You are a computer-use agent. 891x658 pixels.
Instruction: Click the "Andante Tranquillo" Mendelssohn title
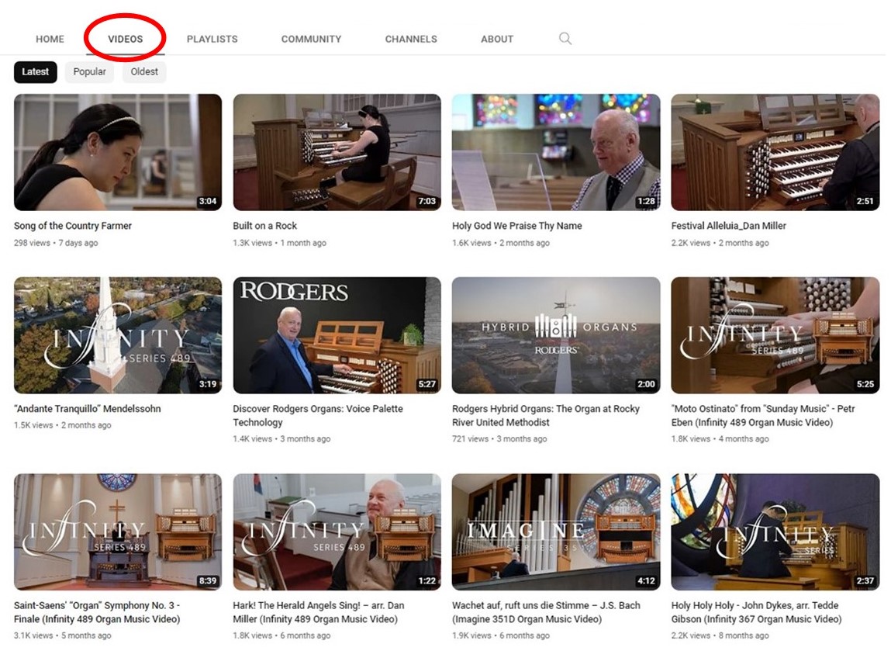[88, 408]
